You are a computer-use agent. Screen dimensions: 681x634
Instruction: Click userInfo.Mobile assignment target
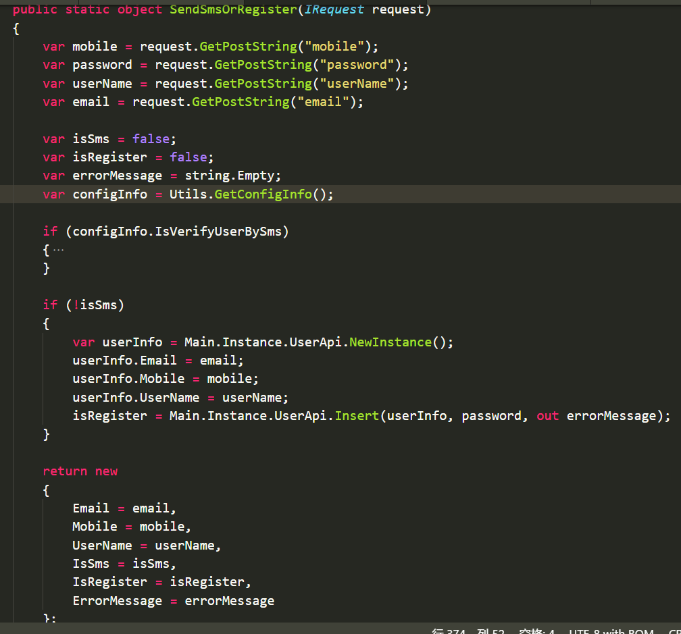click(128, 379)
